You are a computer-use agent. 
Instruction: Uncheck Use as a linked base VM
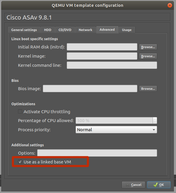20,162
